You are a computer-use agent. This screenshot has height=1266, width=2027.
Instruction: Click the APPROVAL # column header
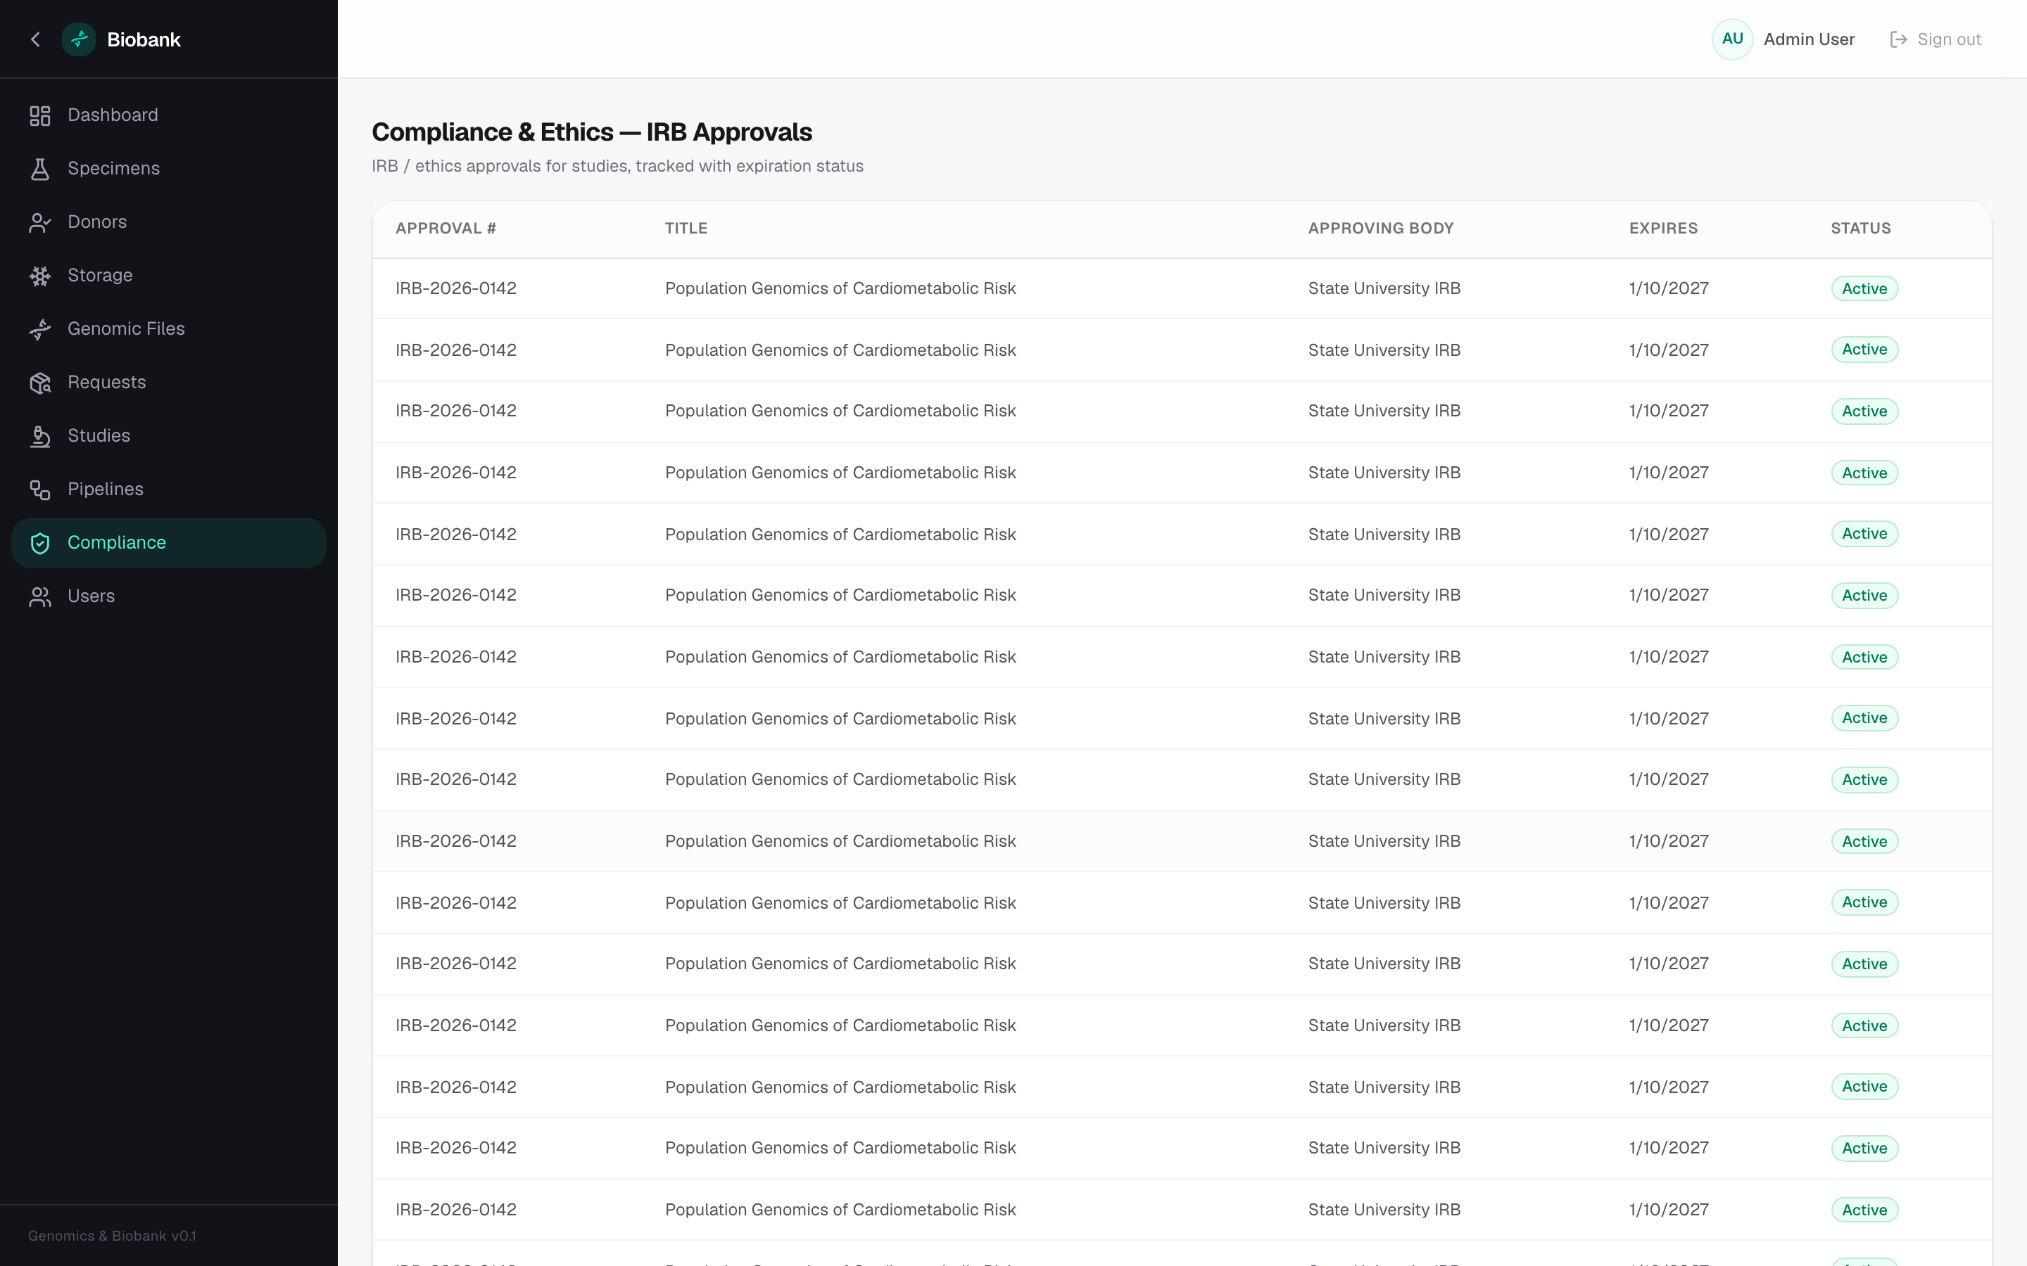446,229
